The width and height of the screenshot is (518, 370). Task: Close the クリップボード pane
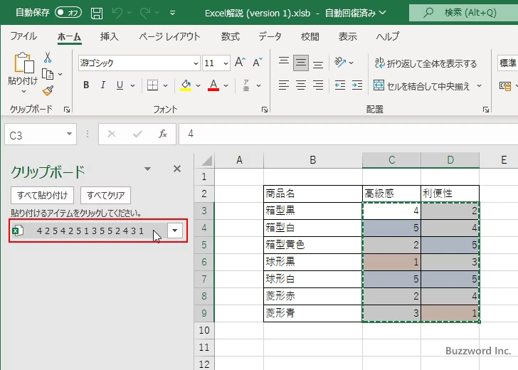pyautogui.click(x=177, y=169)
